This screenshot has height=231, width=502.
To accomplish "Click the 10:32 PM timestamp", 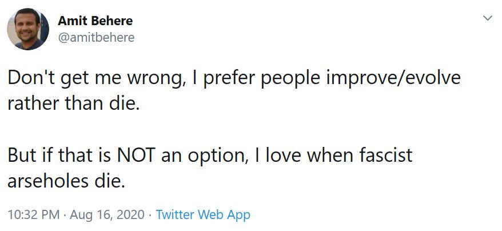I will coord(33,214).
